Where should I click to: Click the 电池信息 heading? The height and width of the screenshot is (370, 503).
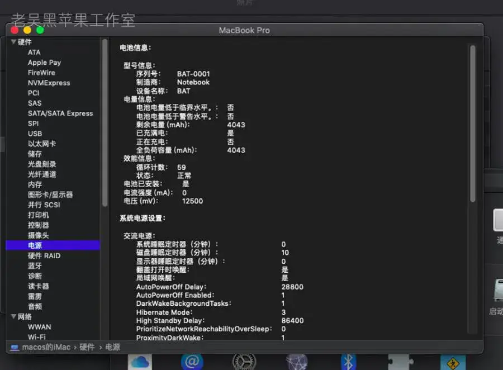coord(135,48)
